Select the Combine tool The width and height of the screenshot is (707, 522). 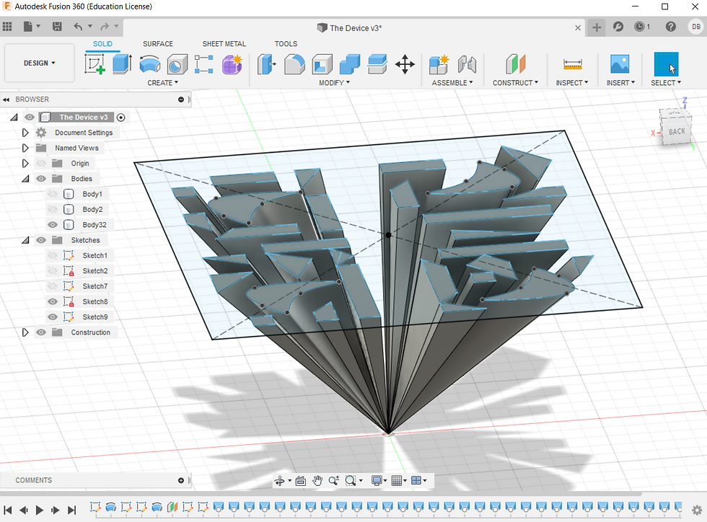(x=349, y=64)
